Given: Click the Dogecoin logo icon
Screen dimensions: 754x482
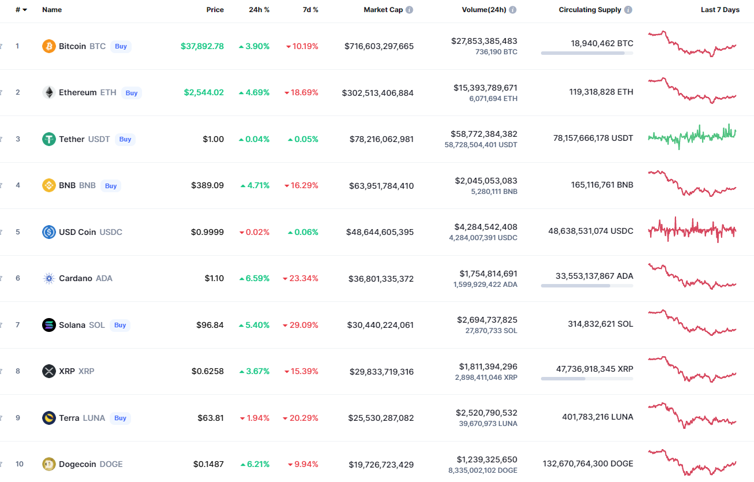Looking at the screenshot, I should 49,464.
